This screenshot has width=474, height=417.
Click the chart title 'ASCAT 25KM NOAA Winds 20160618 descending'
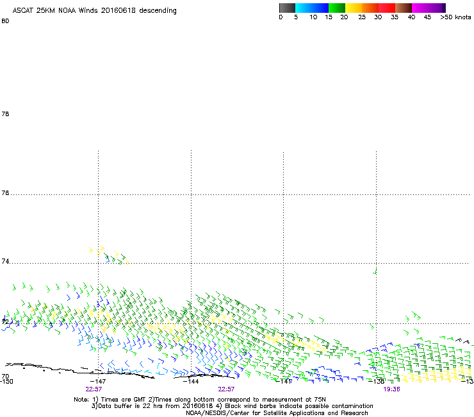(95, 11)
